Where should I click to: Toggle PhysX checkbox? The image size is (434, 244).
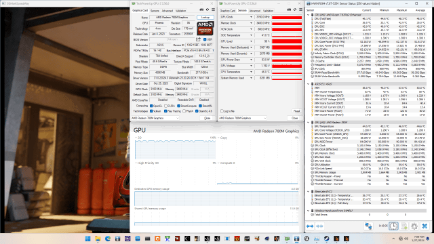(x=184, y=111)
